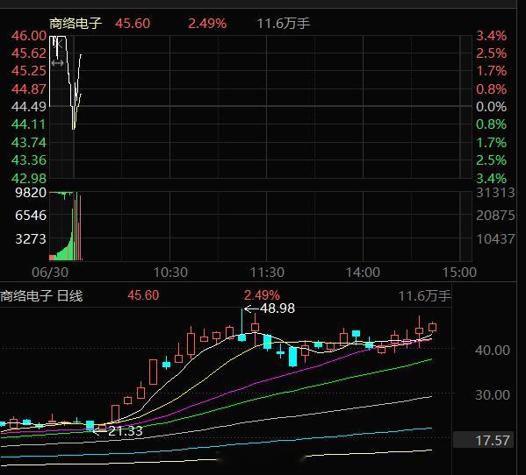Viewport: 526px width, 475px height.
Task: Click the 45.25 price axis label
Action: [x=29, y=71]
